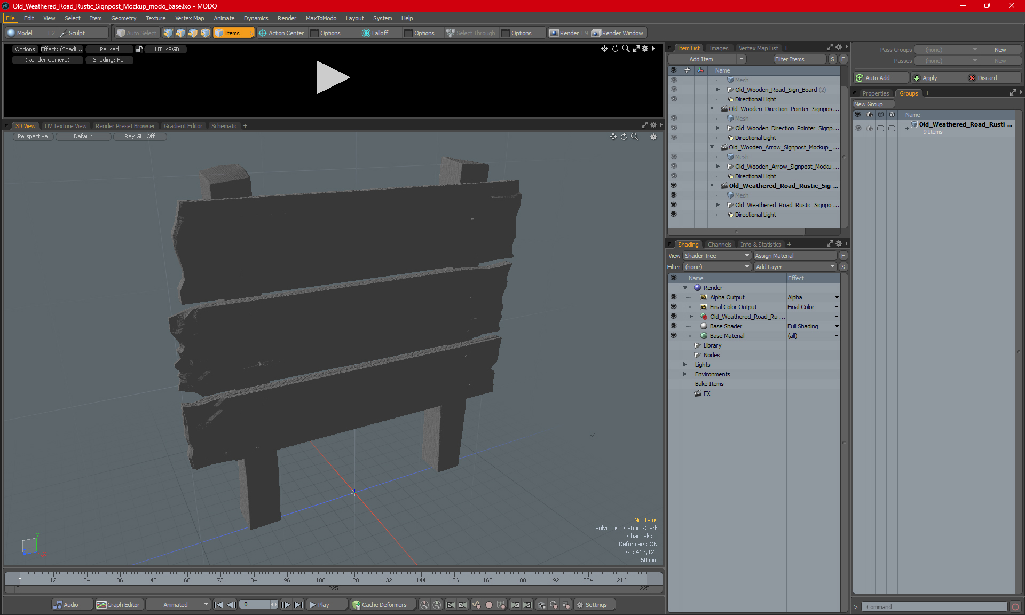
Task: Unlock preview render lock icon
Action: coord(139,49)
